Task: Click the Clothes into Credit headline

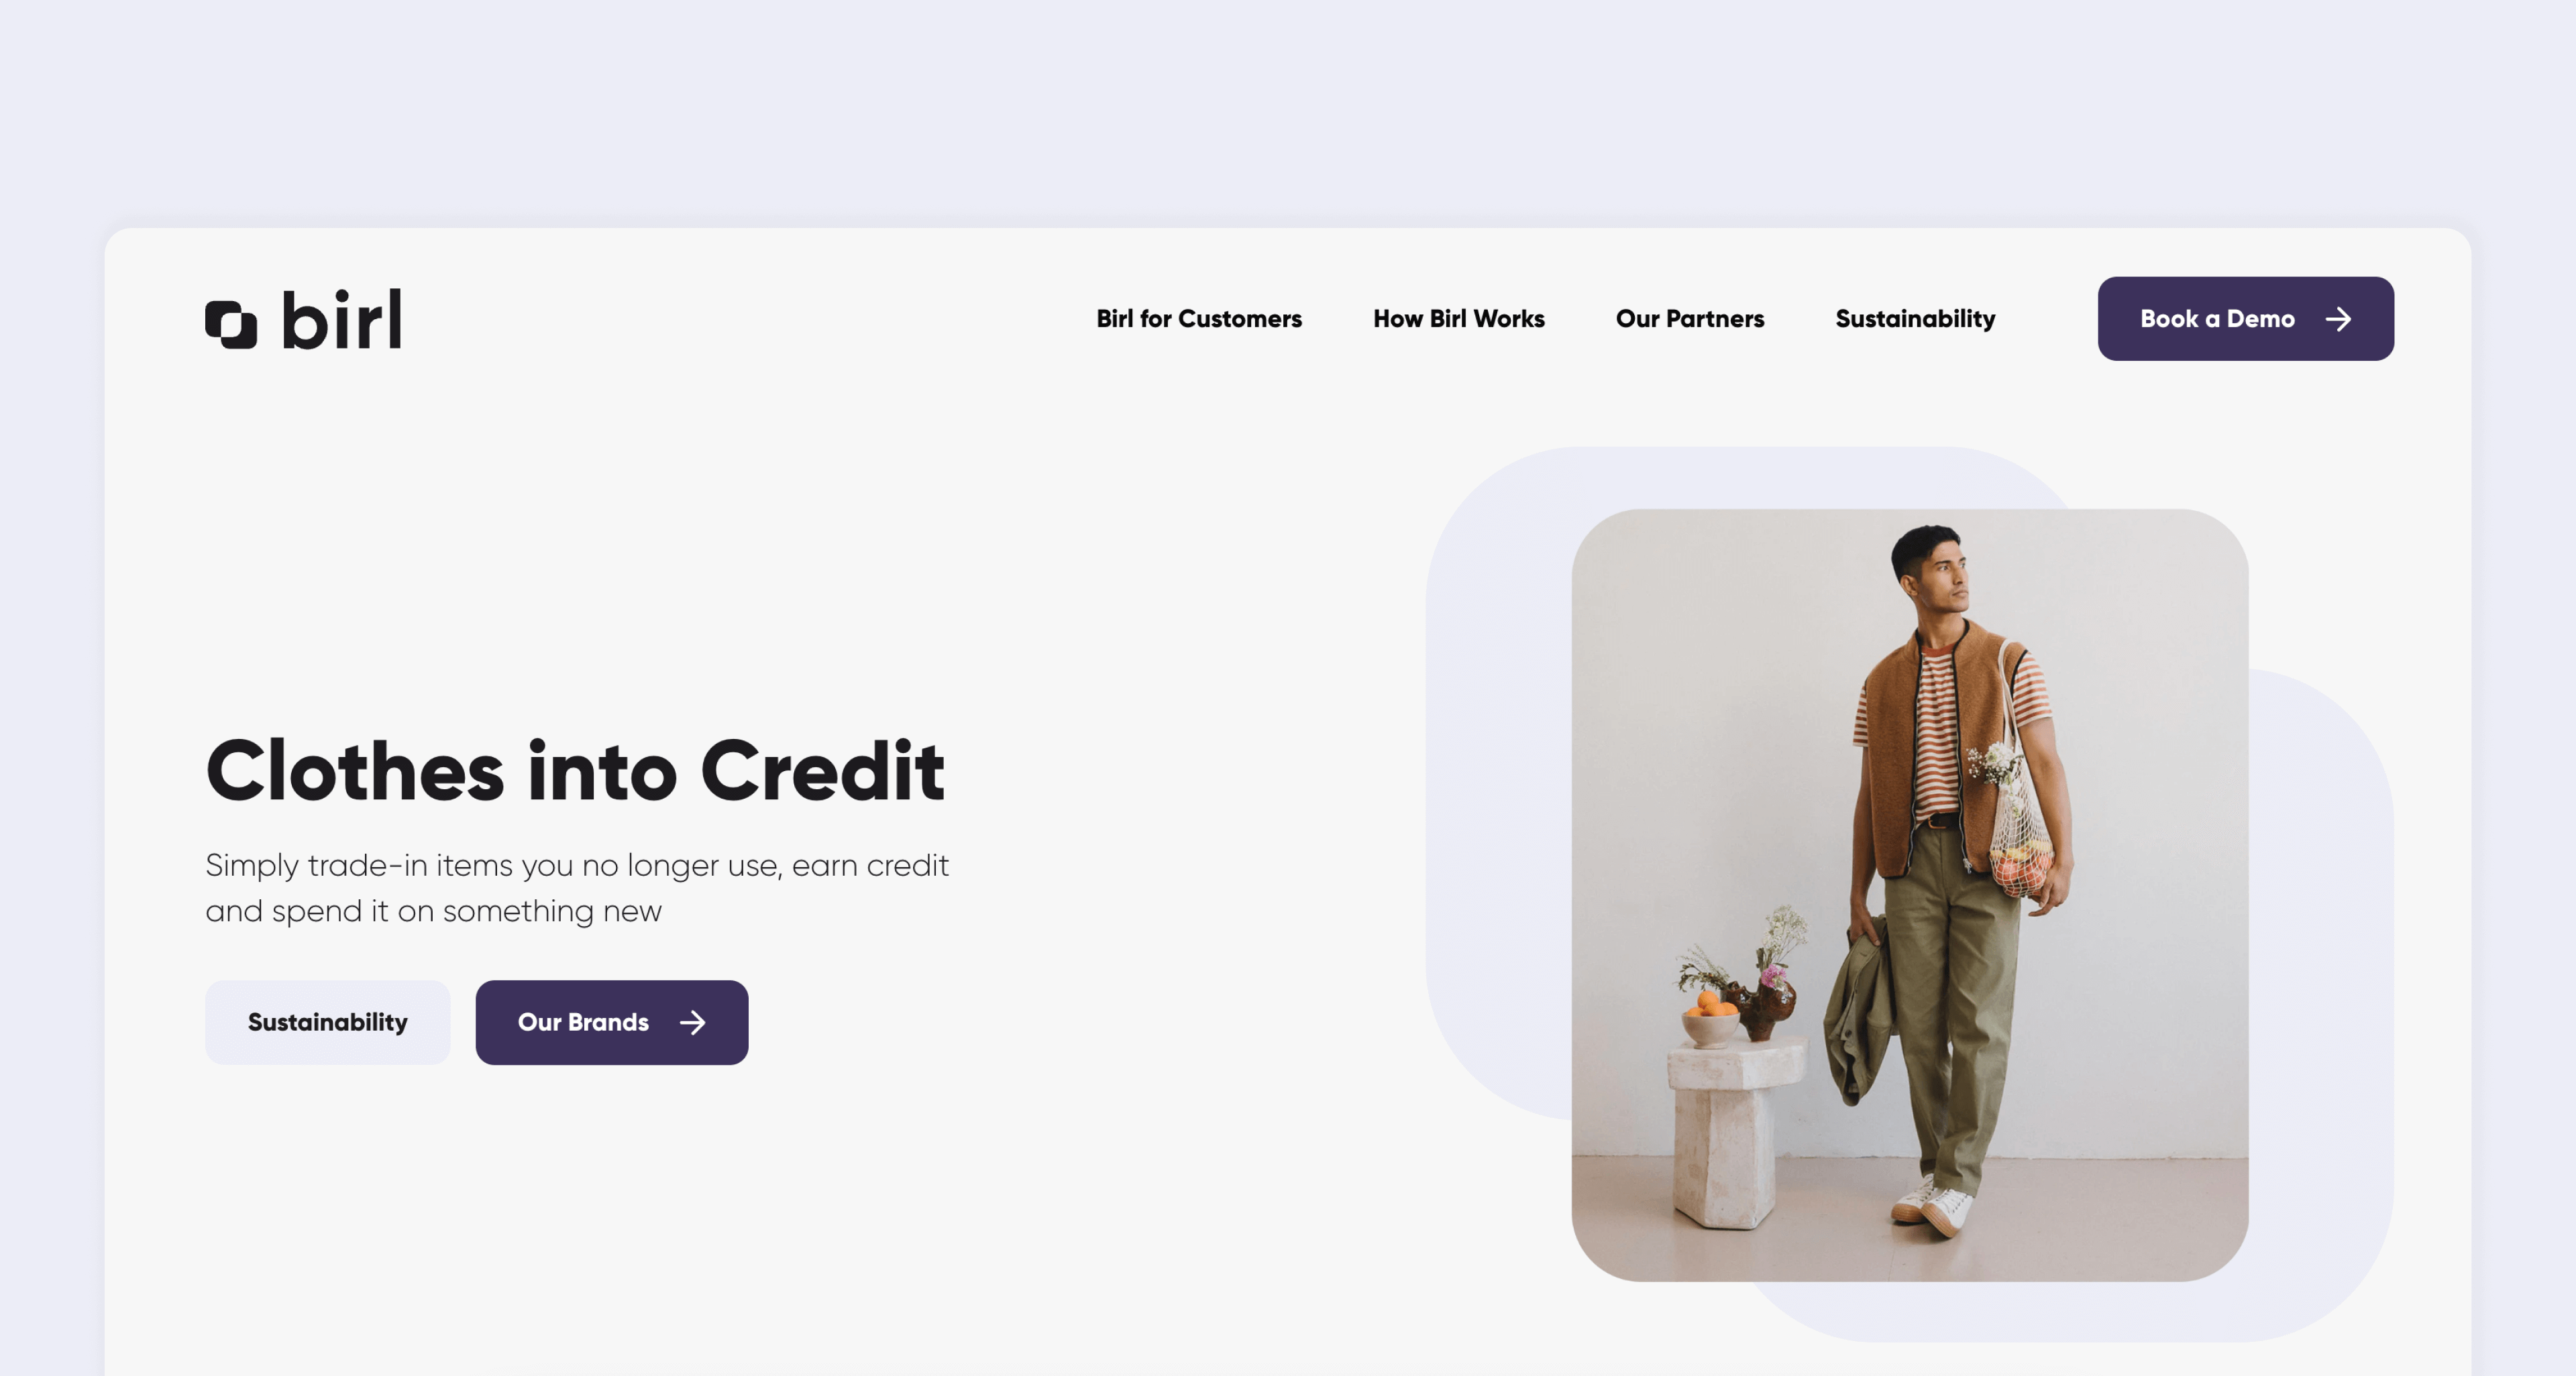Action: point(575,770)
